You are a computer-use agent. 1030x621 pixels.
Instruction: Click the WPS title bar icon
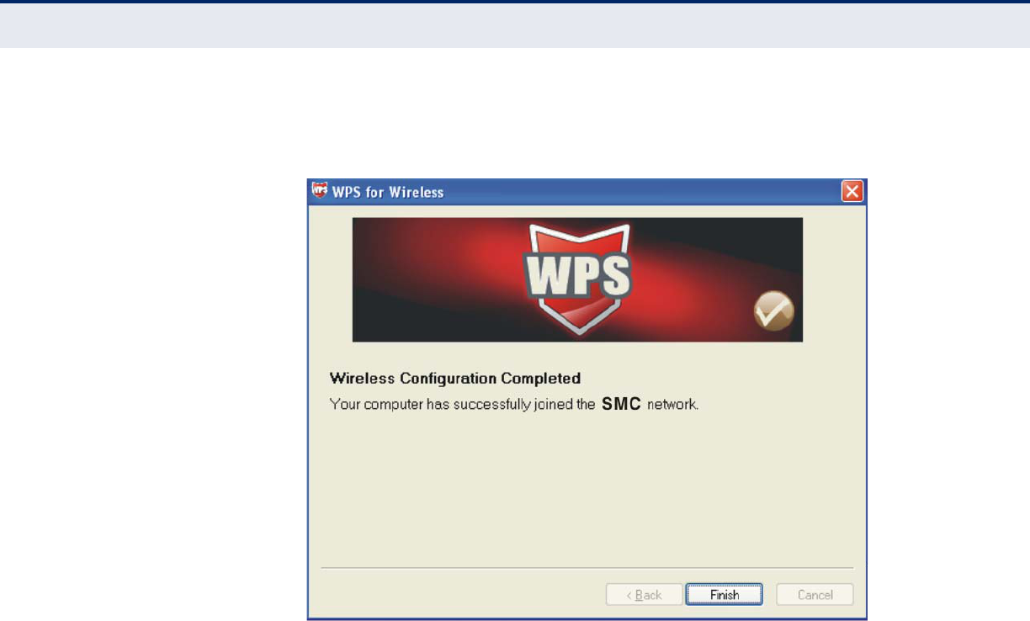coord(319,190)
